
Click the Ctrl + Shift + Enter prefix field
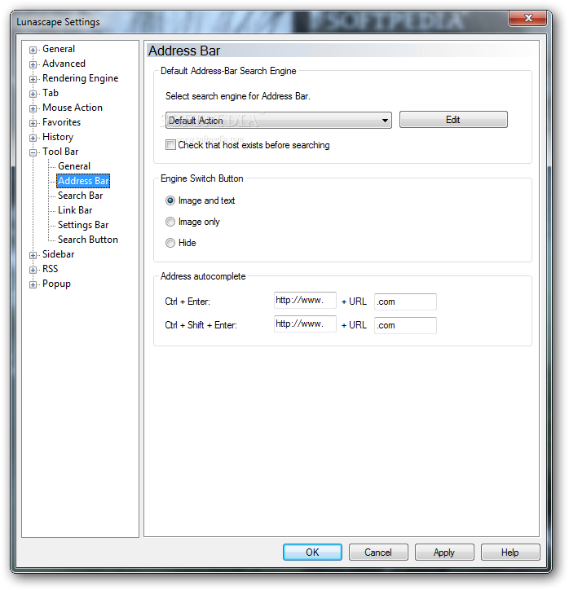coord(305,324)
